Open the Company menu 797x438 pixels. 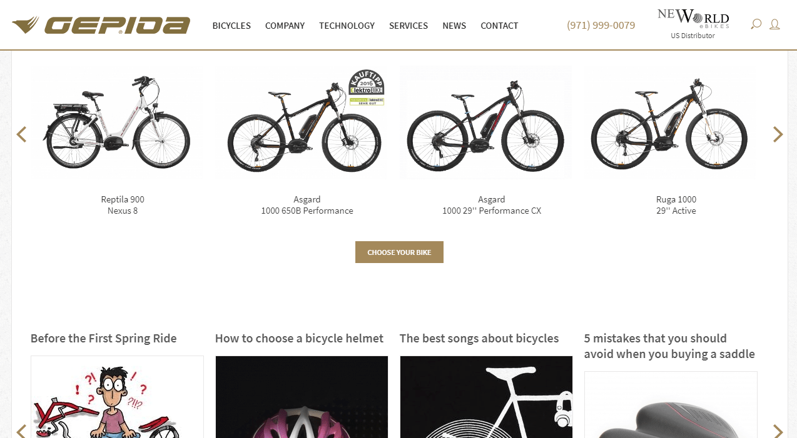[285, 26]
